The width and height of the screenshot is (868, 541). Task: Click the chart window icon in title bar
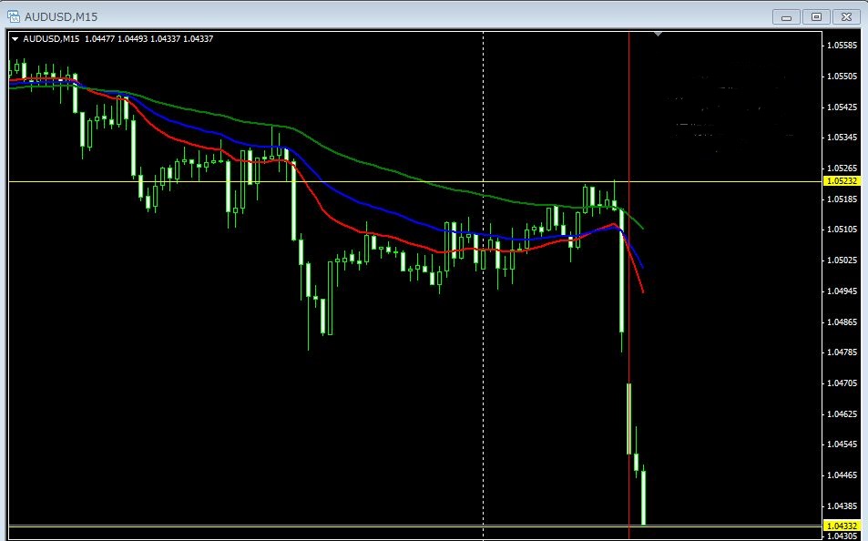coord(14,16)
